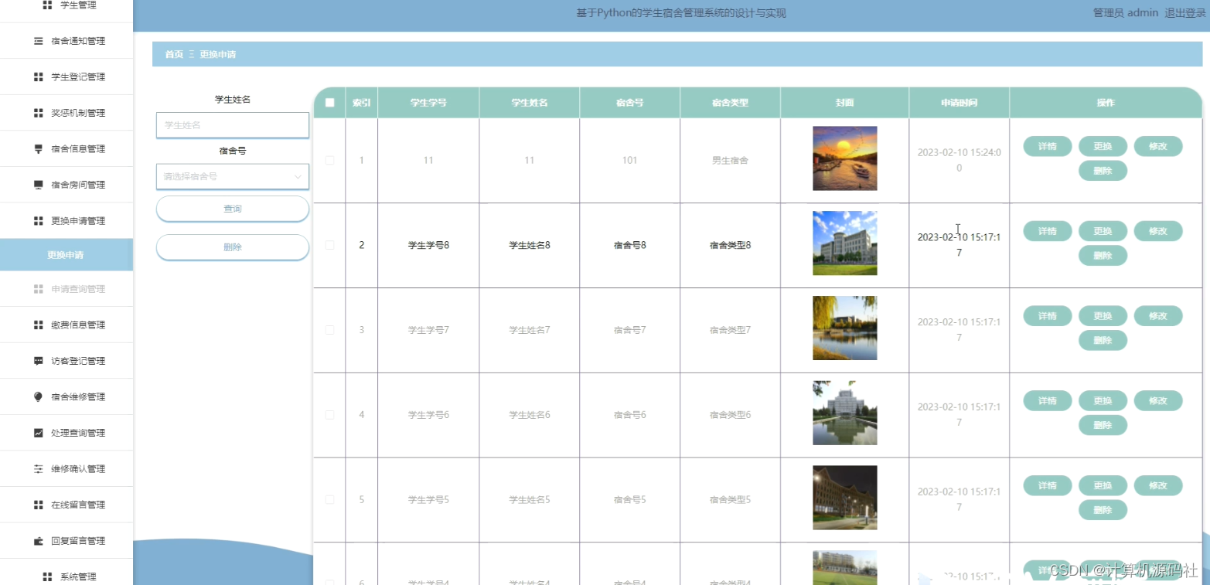Open the 在线留言管理 menu

66,505
